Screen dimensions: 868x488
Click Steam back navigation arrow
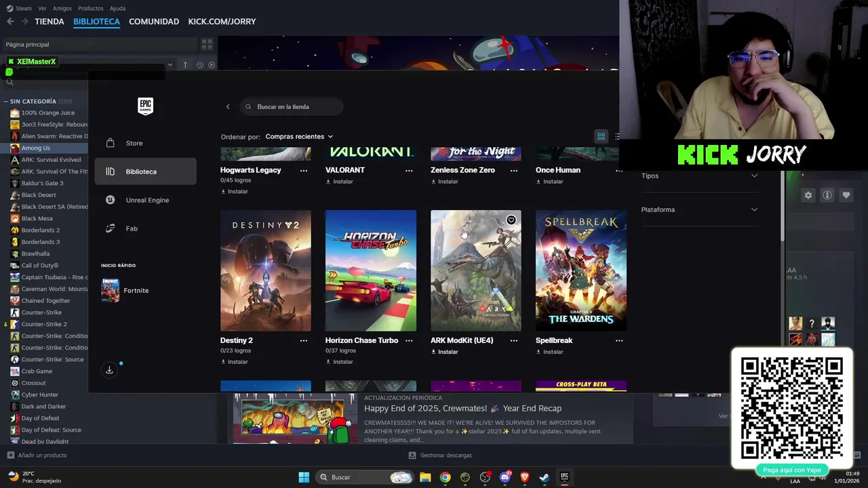10,22
